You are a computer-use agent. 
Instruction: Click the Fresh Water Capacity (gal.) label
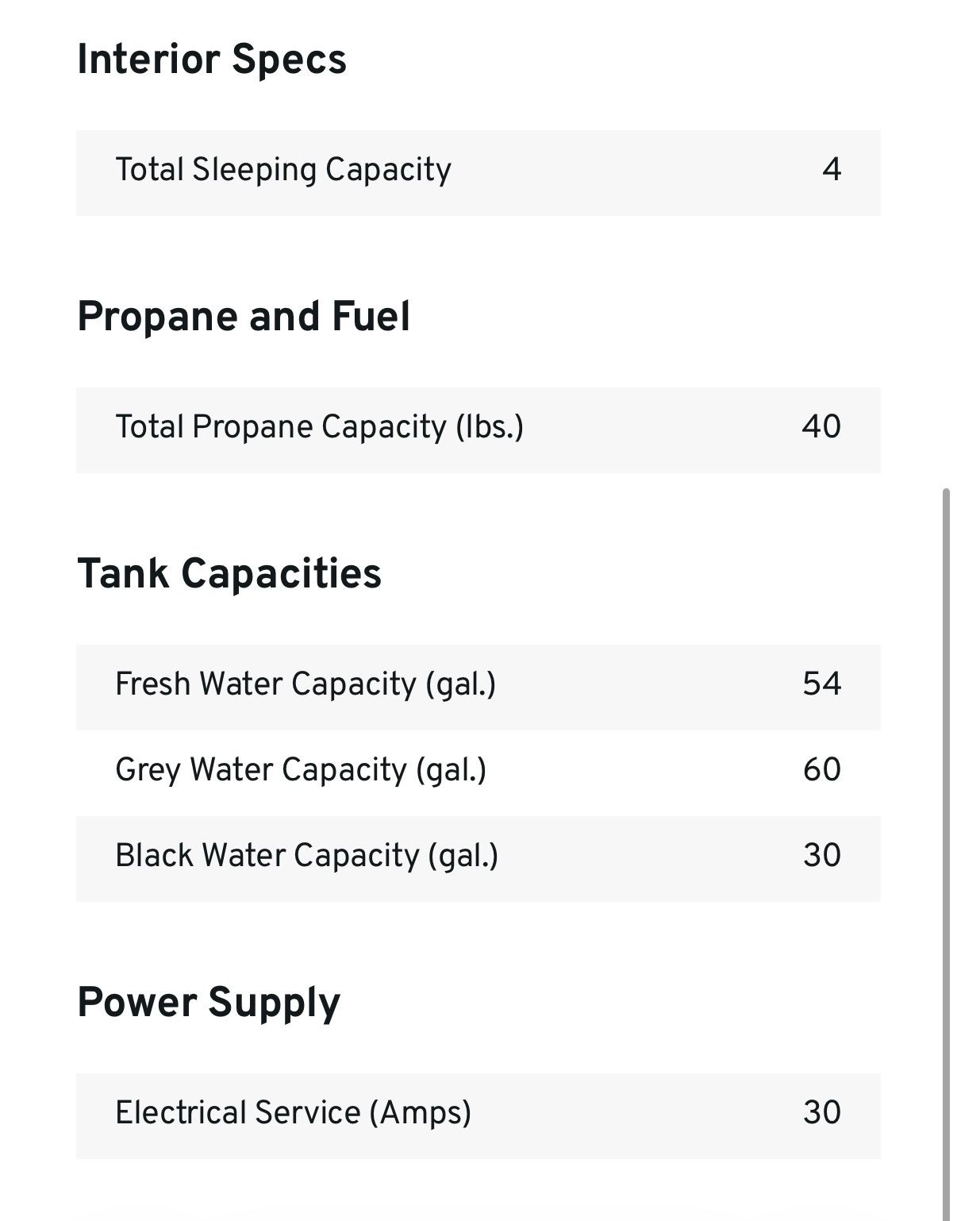[x=306, y=684]
